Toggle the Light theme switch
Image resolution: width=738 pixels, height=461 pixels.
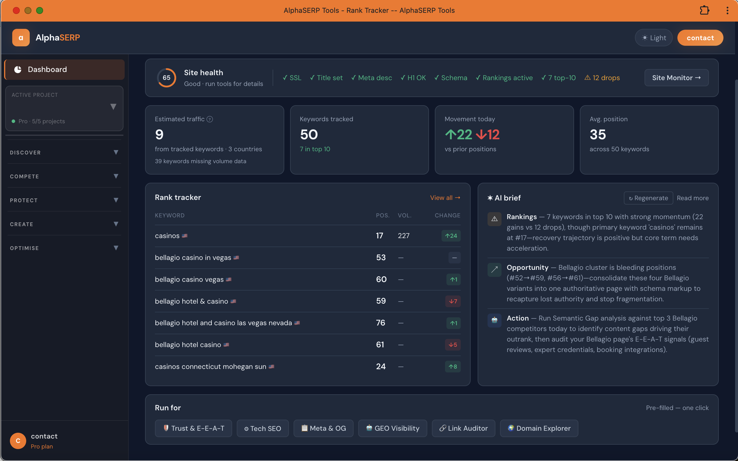654,38
